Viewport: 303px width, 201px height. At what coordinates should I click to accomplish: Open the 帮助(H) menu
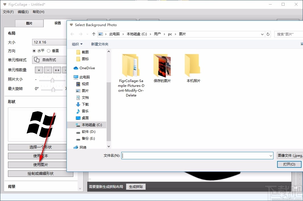tap(38, 12)
